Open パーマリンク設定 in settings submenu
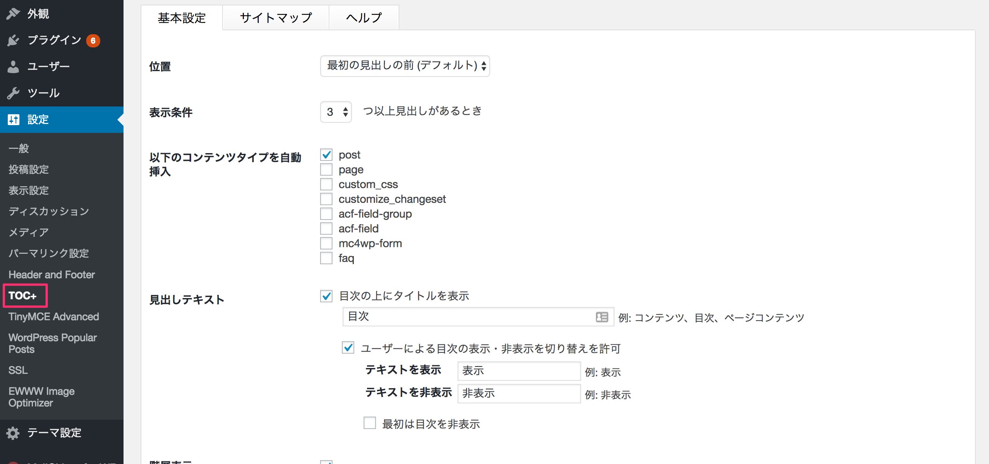The image size is (989, 464). coord(49,253)
